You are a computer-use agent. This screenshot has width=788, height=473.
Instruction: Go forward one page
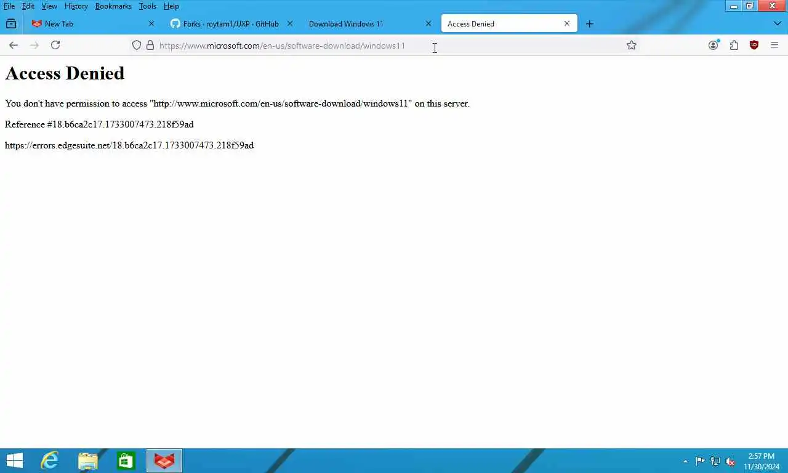click(34, 45)
